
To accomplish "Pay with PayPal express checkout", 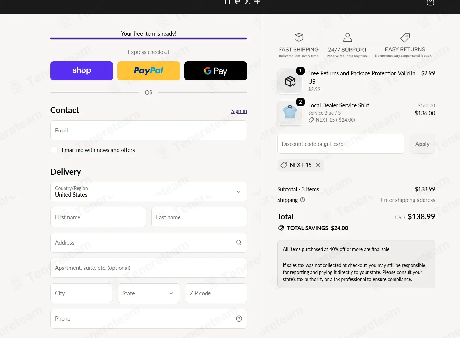I will (149, 71).
